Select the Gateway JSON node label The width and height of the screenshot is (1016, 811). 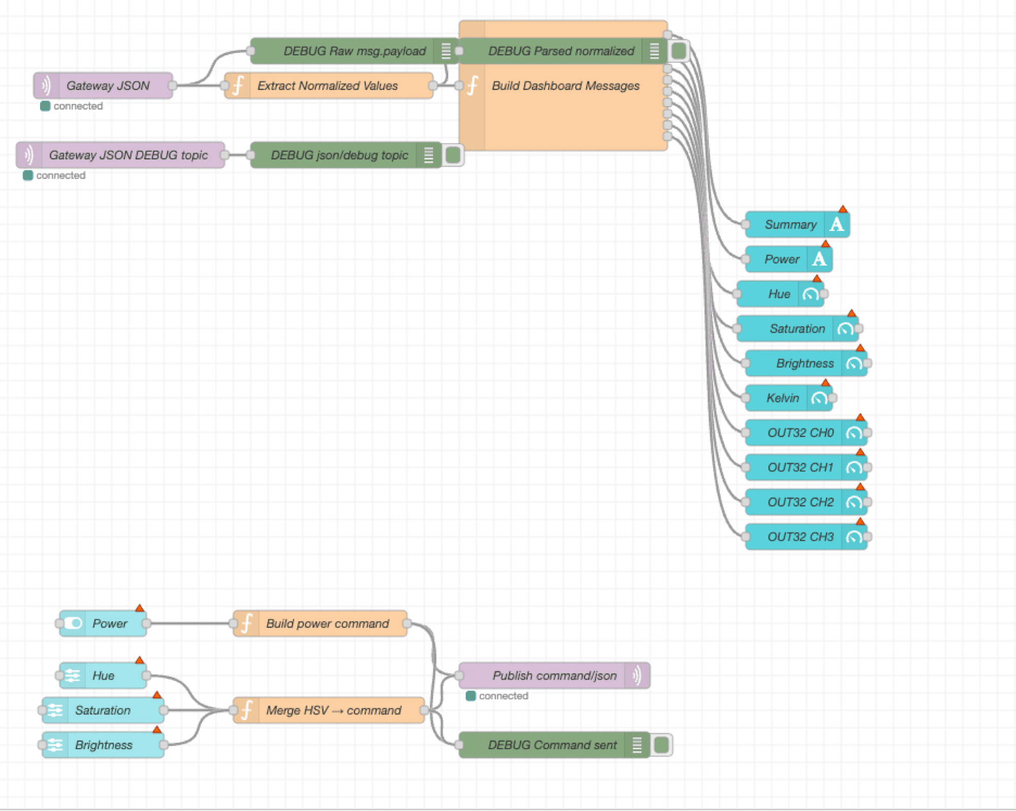[108, 86]
